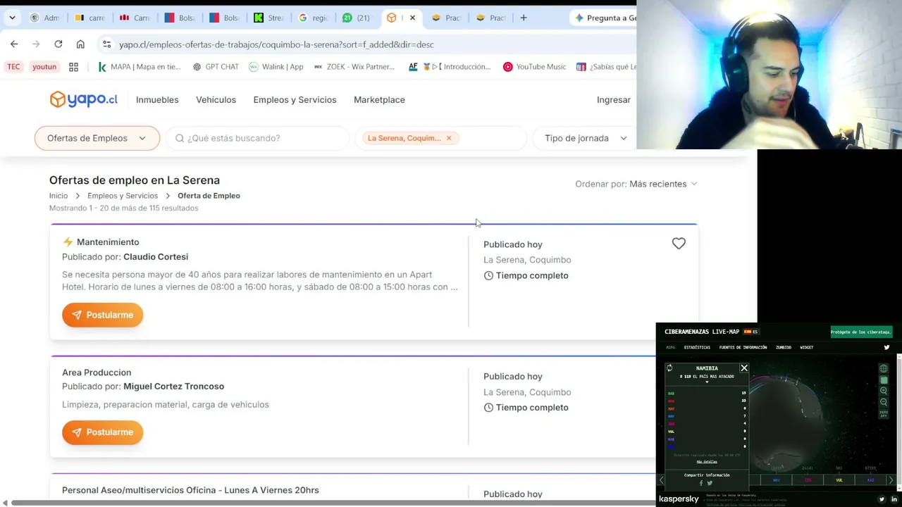This screenshot has width=902, height=507.
Task: Apply to the Area Produccion job with Postularme
Action: click(102, 432)
